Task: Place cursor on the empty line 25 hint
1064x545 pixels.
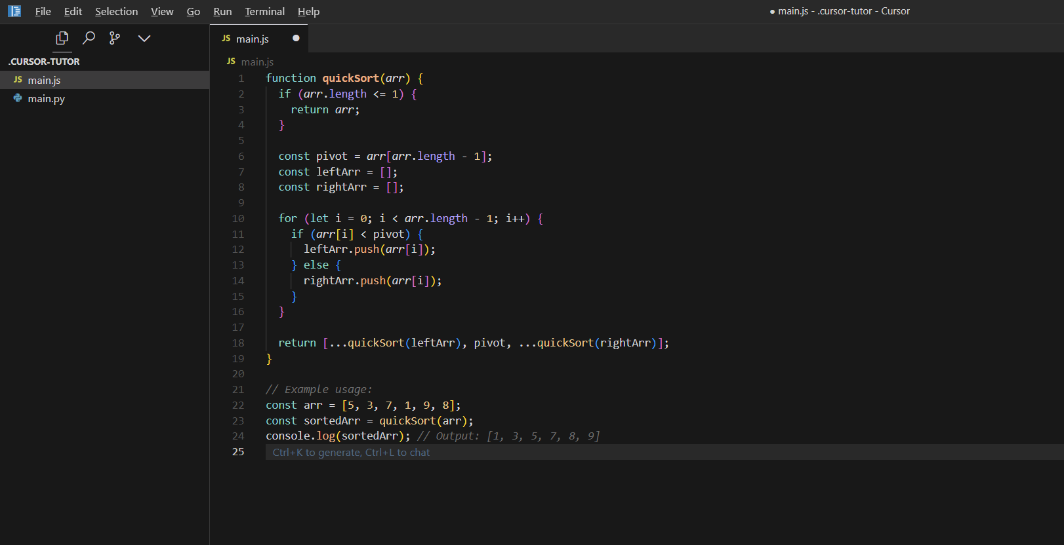Action: [351, 452]
